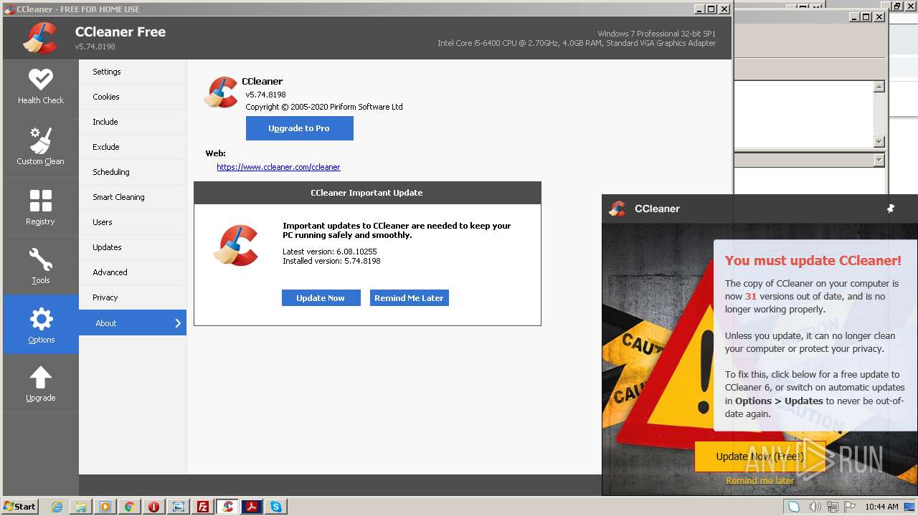This screenshot has height=516, width=918.
Task: Open the Custom Clean section
Action: (x=40, y=148)
